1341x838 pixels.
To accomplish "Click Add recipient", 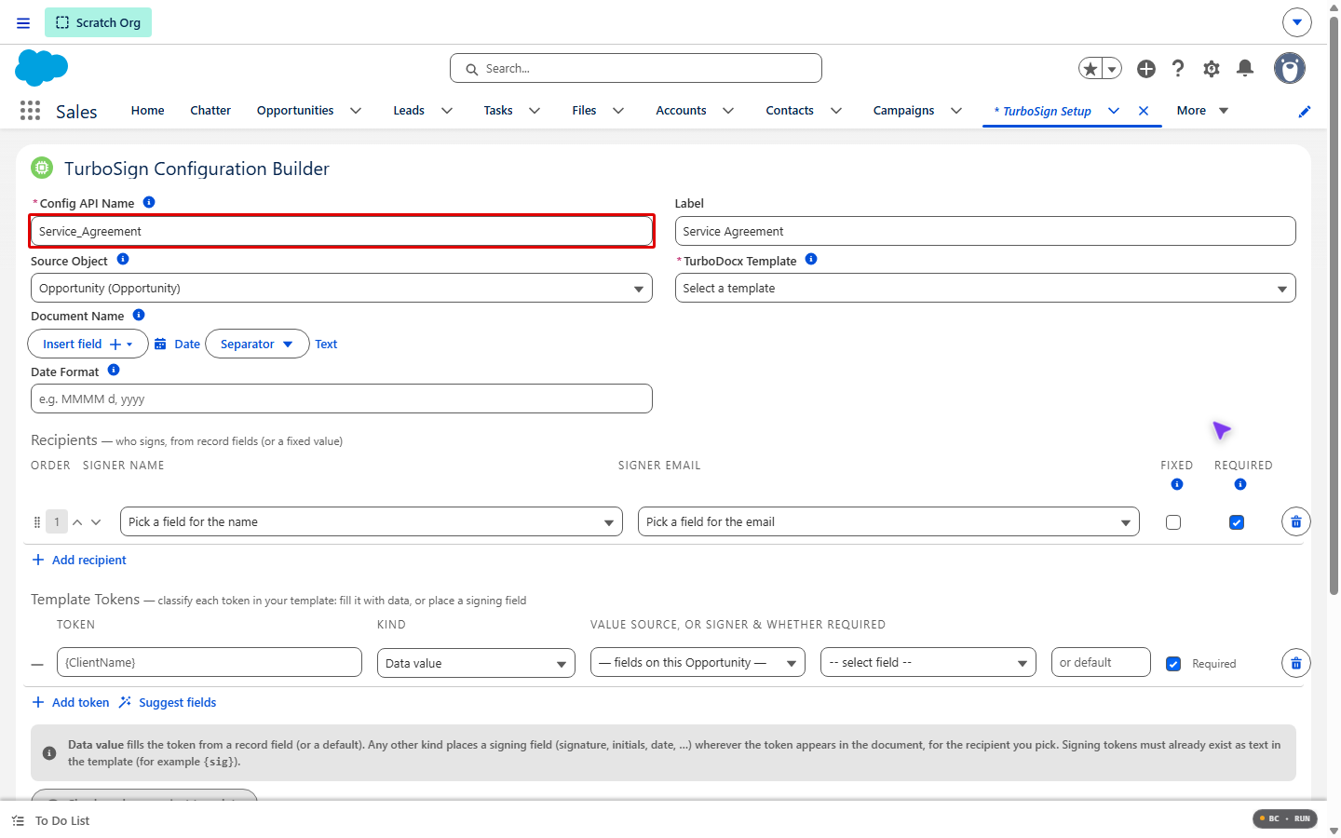I will click(79, 560).
